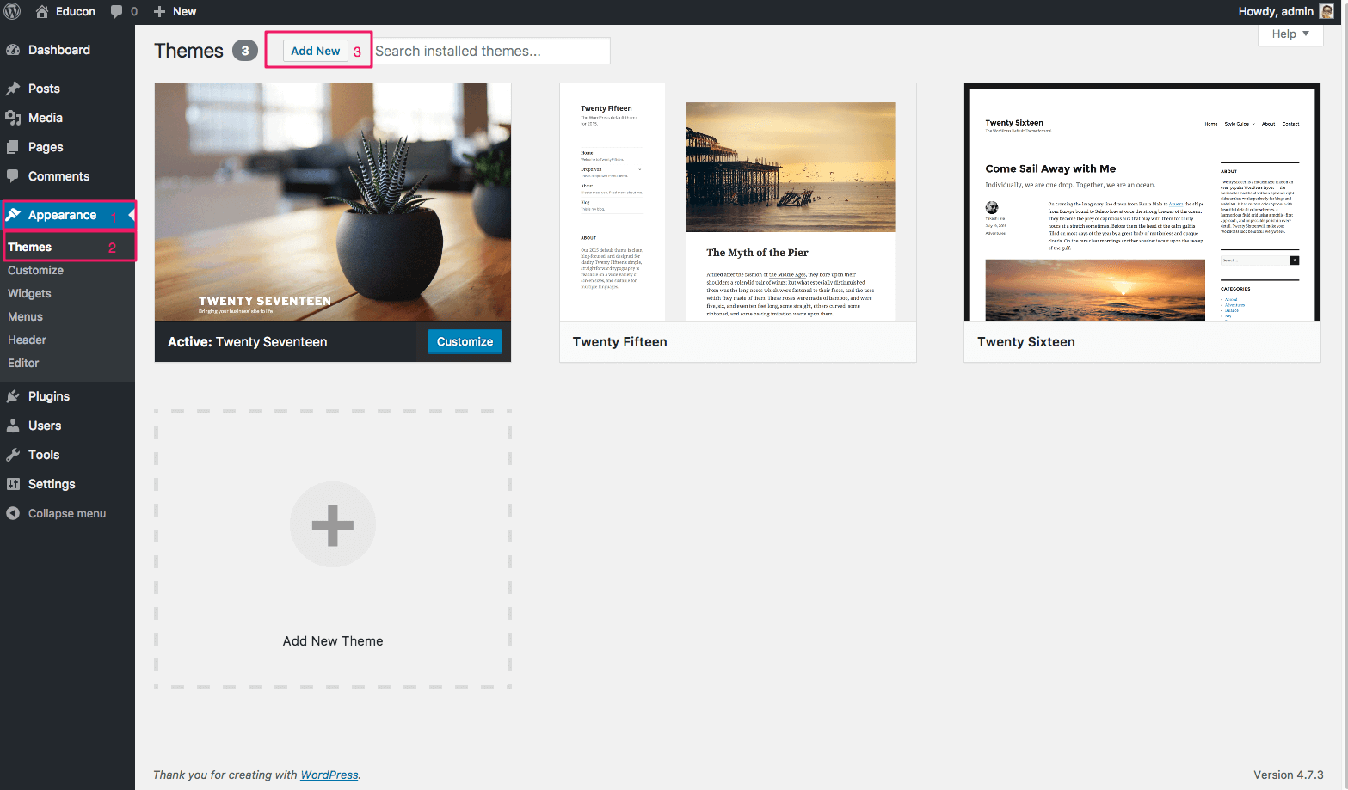Click the Educon site name link

(x=76, y=11)
